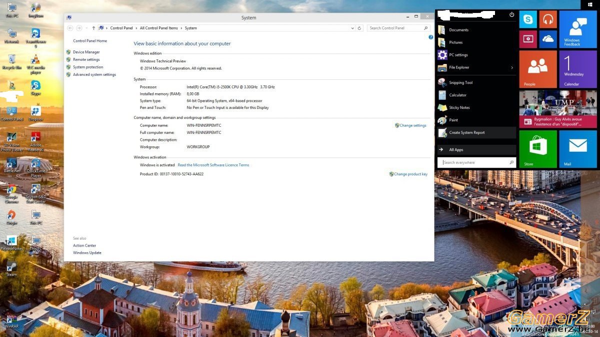Image resolution: width=600 pixels, height=337 pixels.
Task: Open the red Video tile
Action: pos(528,39)
